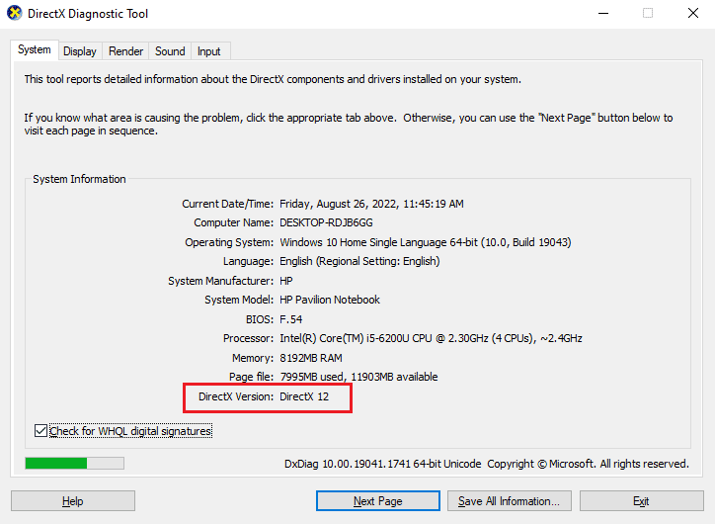Click the Computer Name label

233,222
